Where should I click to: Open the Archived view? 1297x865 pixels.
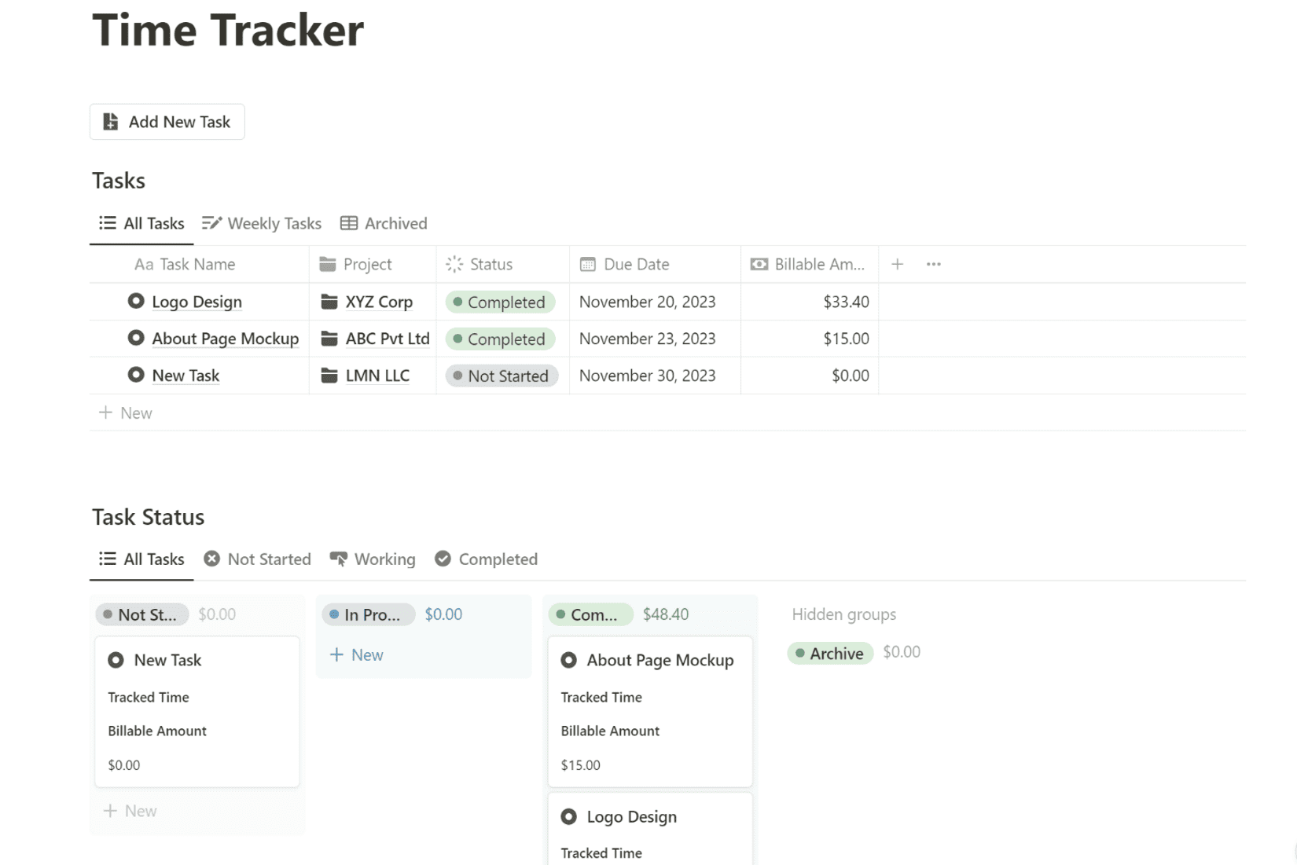click(x=384, y=223)
